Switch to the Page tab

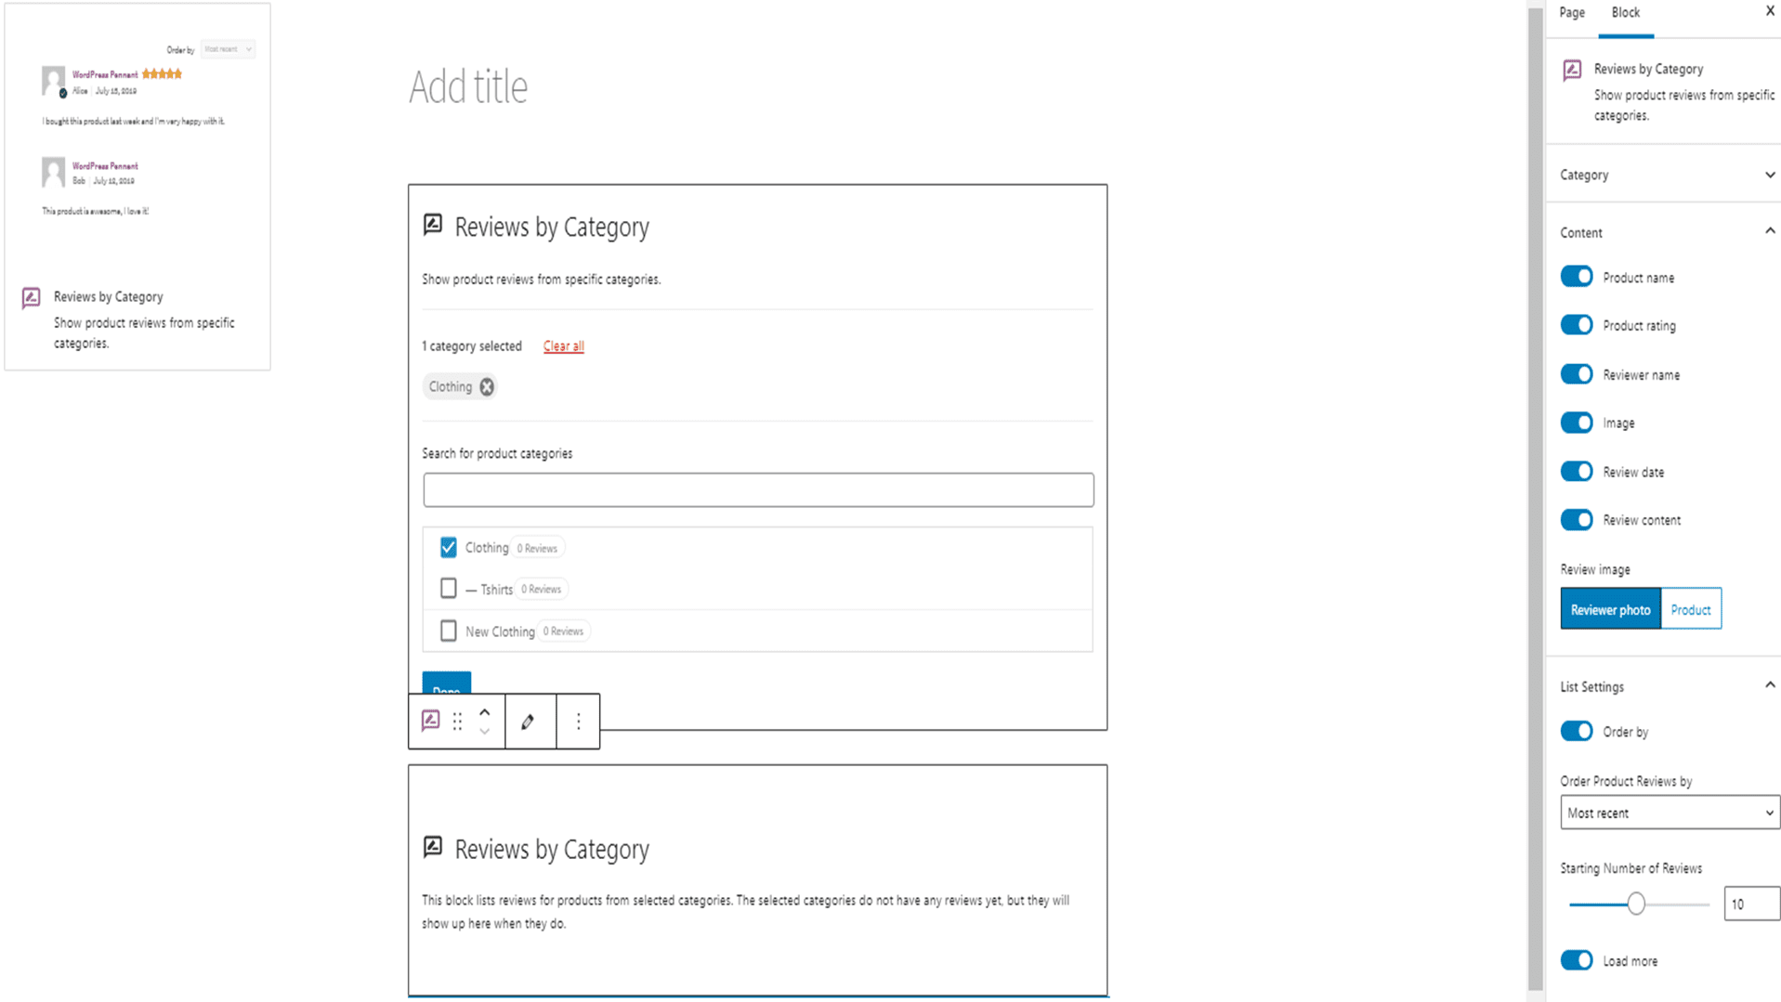click(x=1571, y=13)
